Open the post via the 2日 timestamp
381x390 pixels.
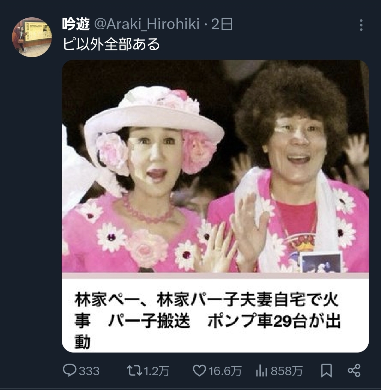pos(222,24)
